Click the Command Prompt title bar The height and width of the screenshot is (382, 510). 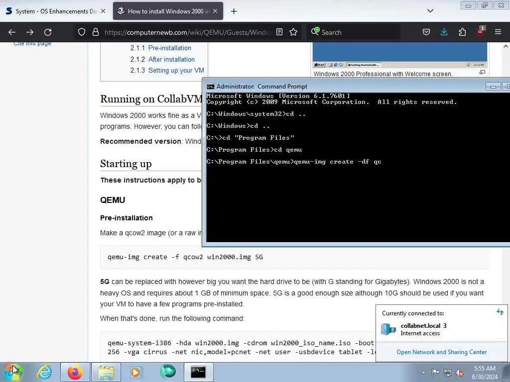pyautogui.click(x=345, y=87)
